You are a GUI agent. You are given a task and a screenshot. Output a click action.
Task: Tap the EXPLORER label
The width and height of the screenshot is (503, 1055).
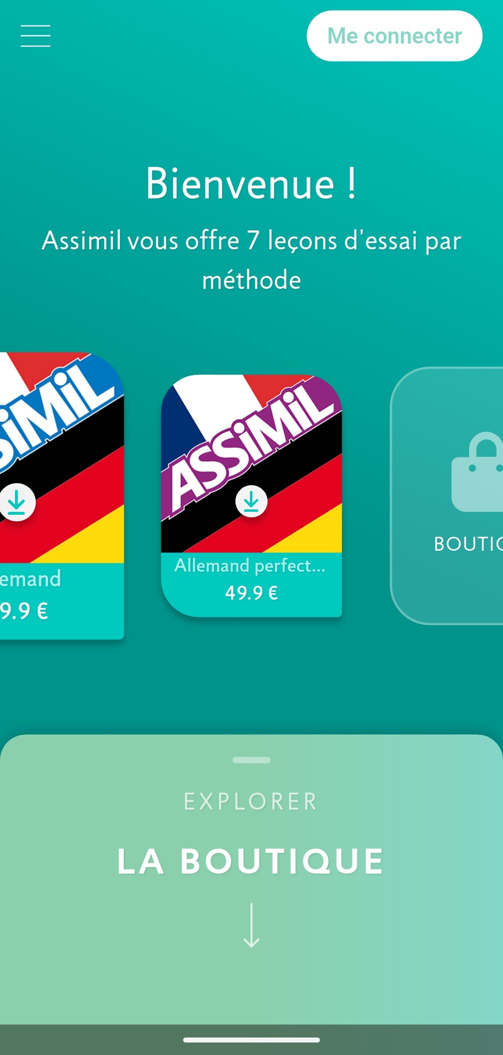(251, 802)
